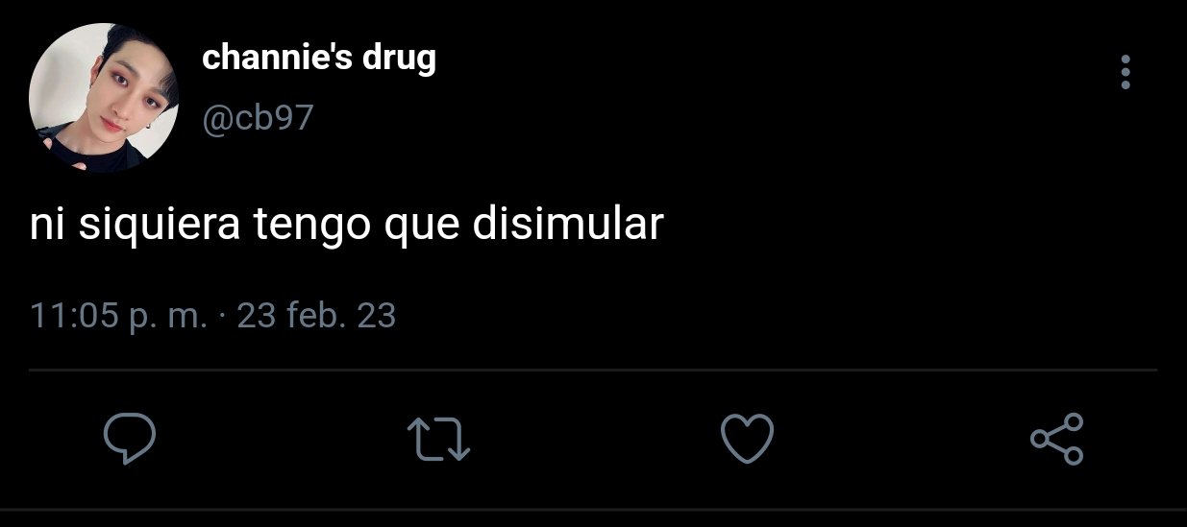Reply to the tweet via speech bubble icon
This screenshot has width=1187, height=527.
[130, 440]
